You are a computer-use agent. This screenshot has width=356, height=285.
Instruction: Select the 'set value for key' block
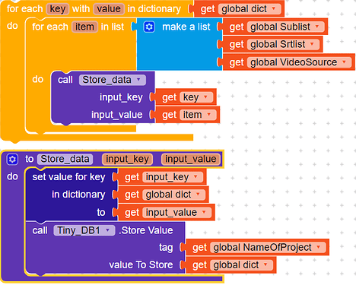coord(68,177)
